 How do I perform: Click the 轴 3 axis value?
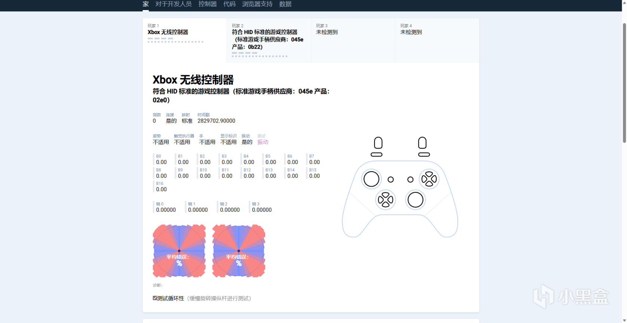coord(262,210)
